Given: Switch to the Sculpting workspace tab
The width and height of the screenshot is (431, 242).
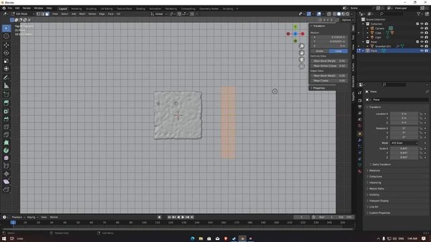Looking at the screenshot, I should click(x=91, y=9).
